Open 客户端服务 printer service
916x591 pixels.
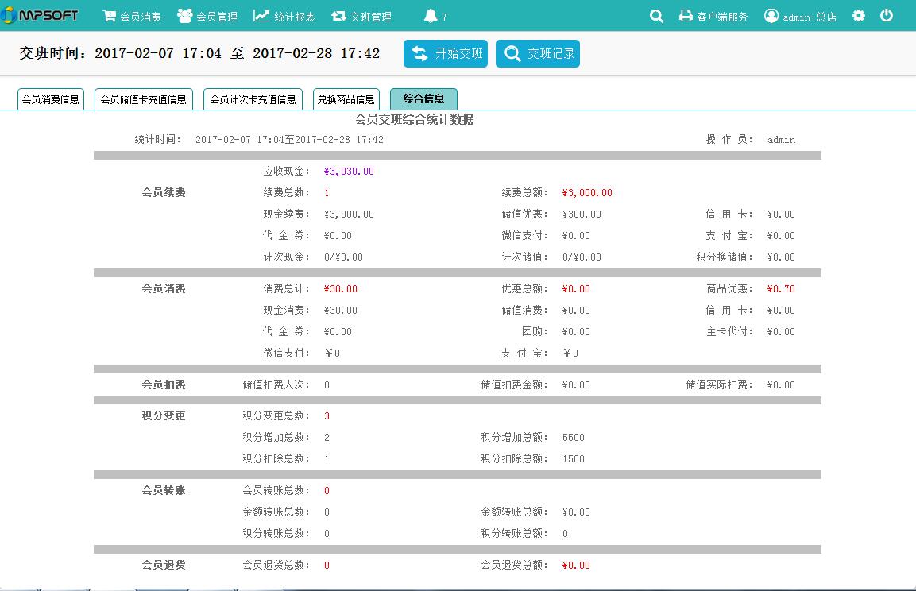click(x=713, y=16)
